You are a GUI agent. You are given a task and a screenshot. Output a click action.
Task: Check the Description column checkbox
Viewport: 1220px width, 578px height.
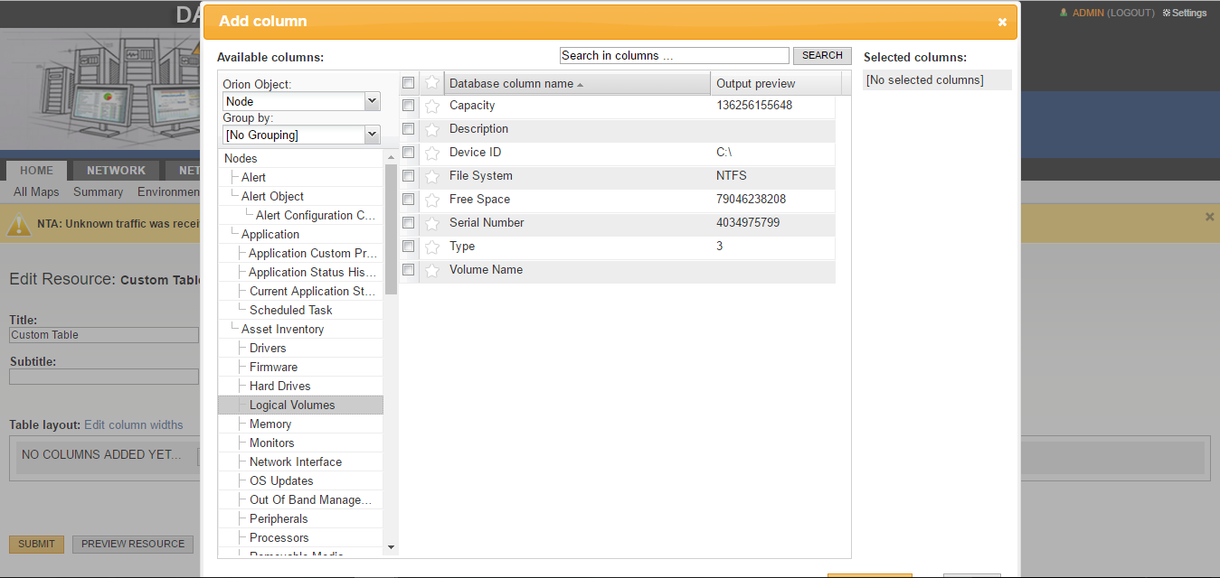click(409, 129)
